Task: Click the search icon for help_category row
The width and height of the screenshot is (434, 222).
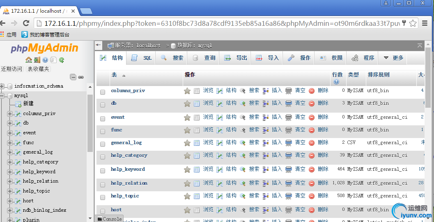Action: click(243, 156)
